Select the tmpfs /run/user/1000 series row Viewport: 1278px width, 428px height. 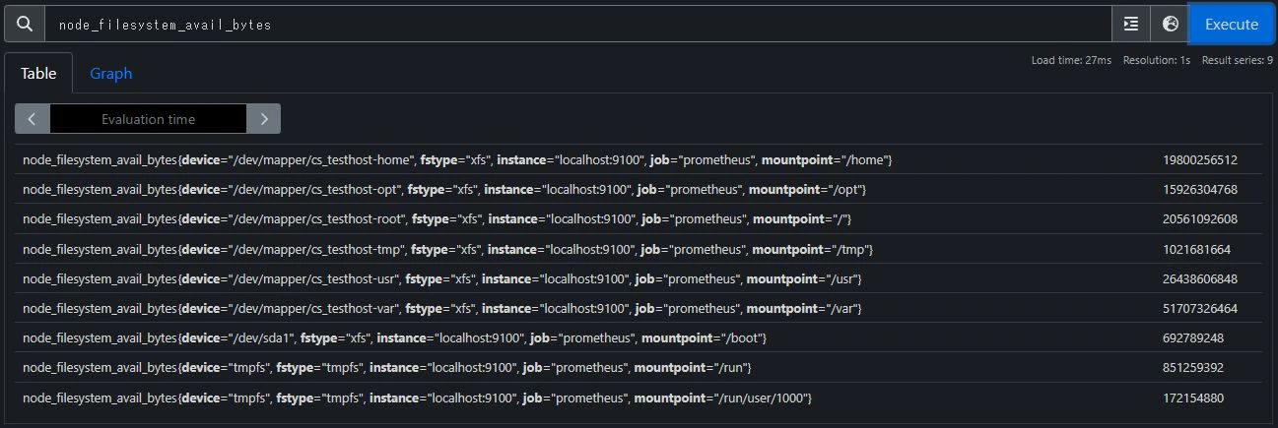pos(638,397)
